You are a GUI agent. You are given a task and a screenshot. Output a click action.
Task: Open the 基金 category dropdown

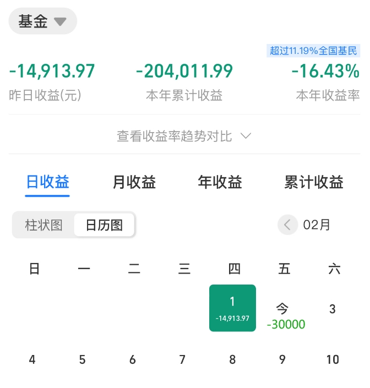point(42,21)
